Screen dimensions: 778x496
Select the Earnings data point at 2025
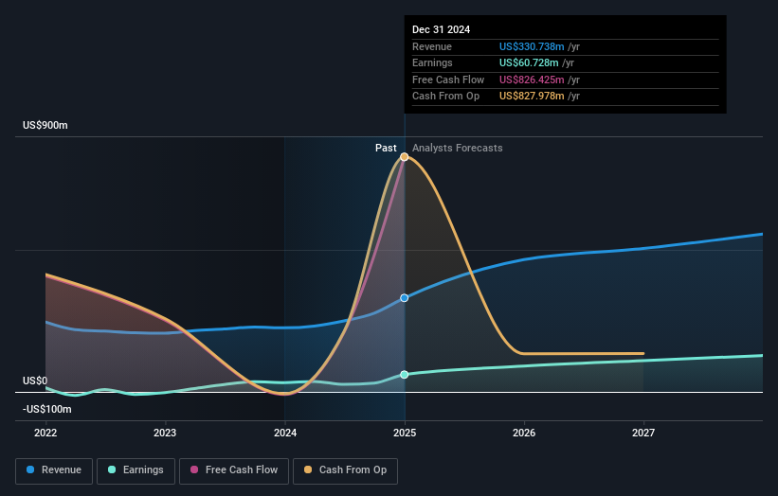click(x=405, y=375)
